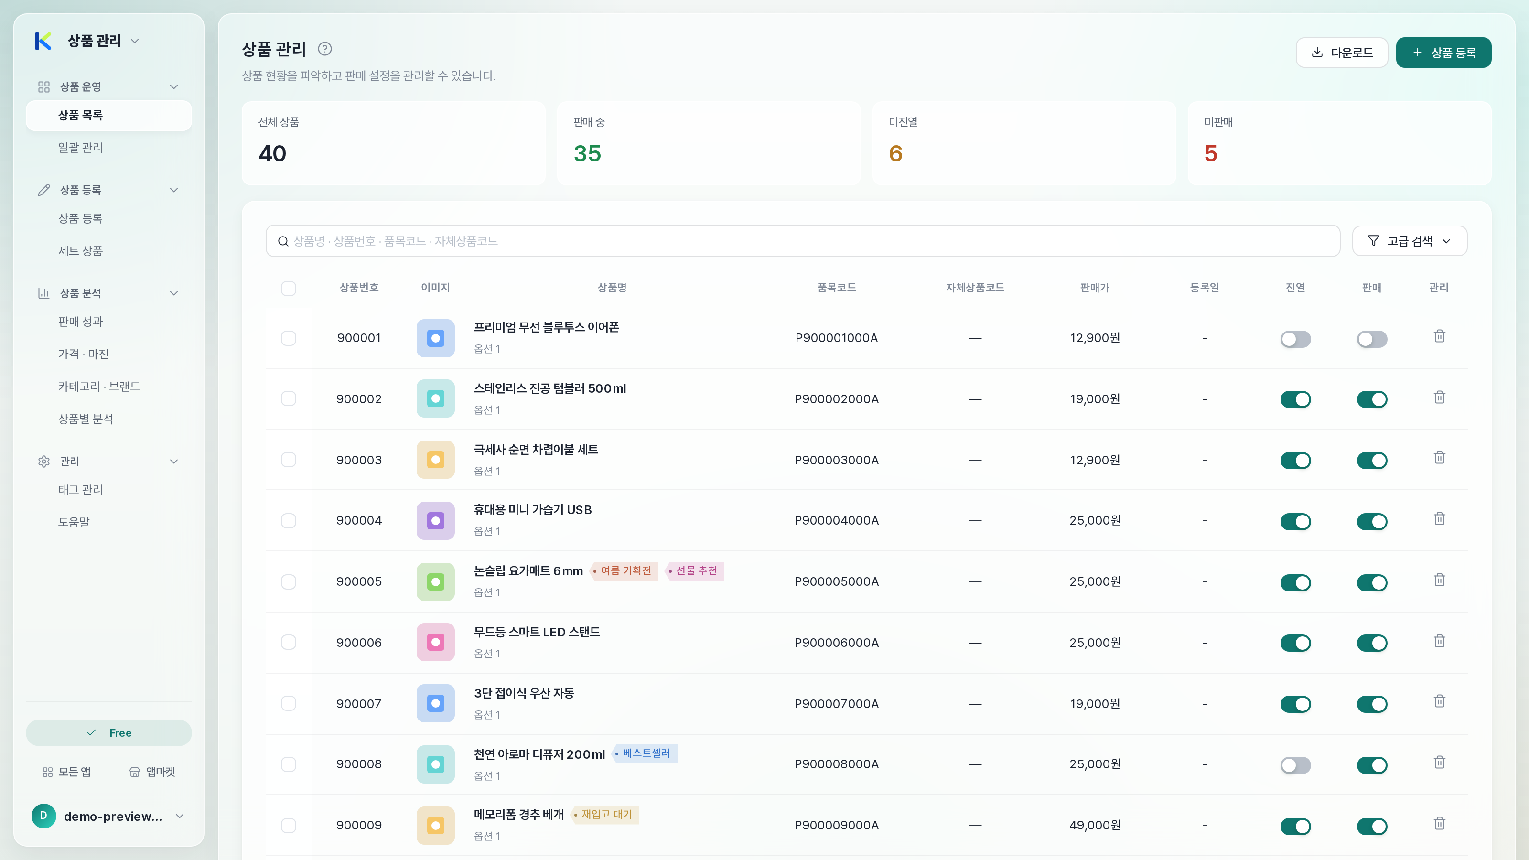
Task: Enable the 진열 toggle for product 900008
Action: pos(1295,764)
